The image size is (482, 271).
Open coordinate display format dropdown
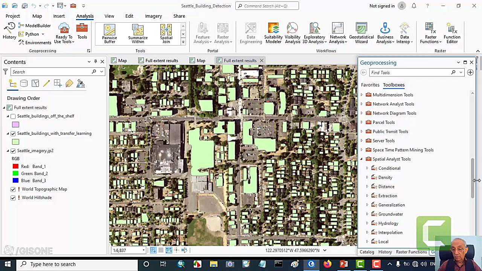[x=325, y=250]
